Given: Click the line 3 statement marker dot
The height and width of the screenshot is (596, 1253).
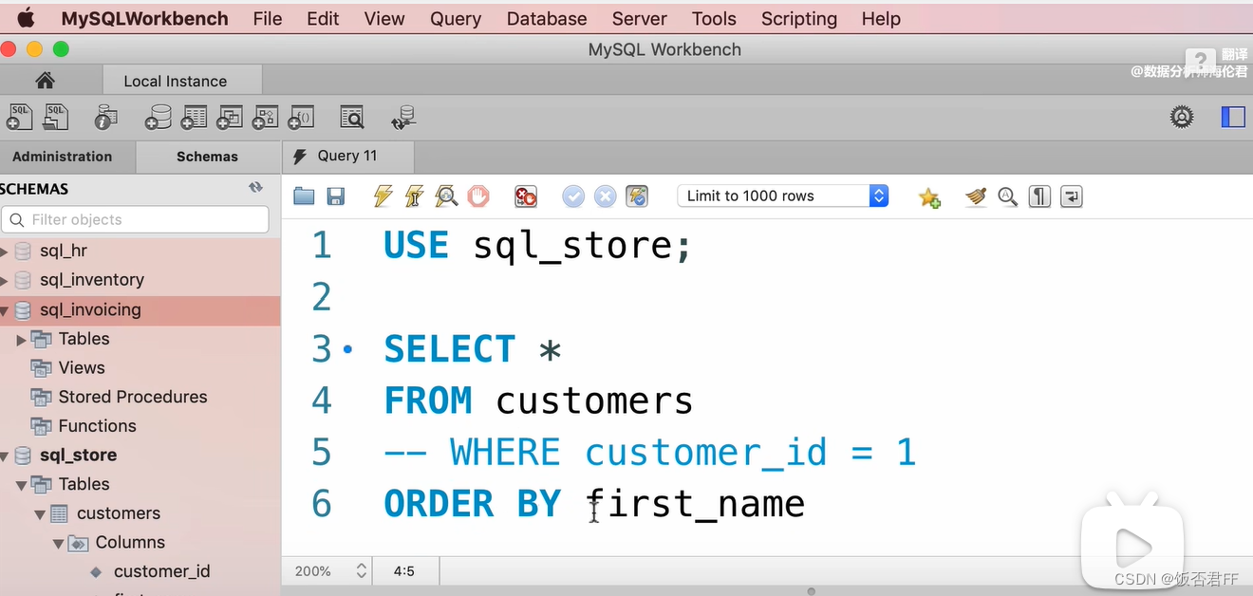Looking at the screenshot, I should click(x=347, y=350).
